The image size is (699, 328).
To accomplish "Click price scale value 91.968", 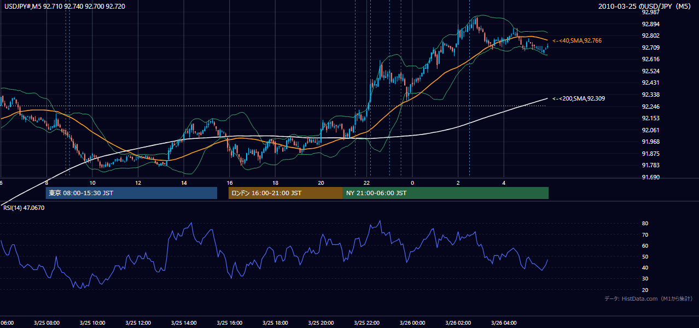I will click(x=650, y=142).
